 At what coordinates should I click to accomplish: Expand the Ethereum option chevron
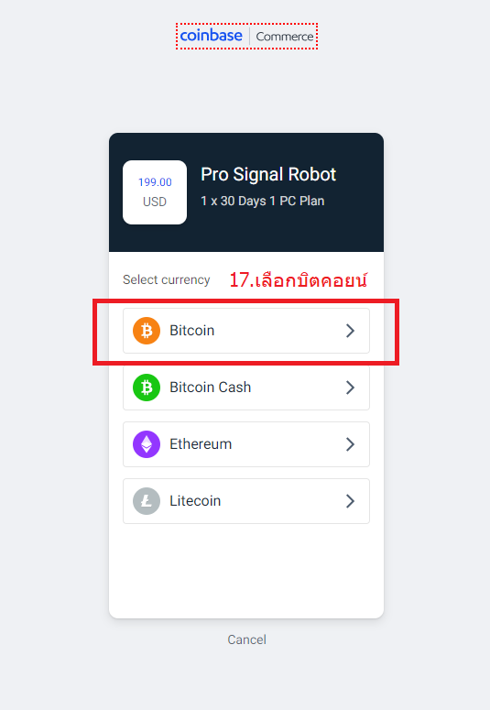(x=350, y=444)
